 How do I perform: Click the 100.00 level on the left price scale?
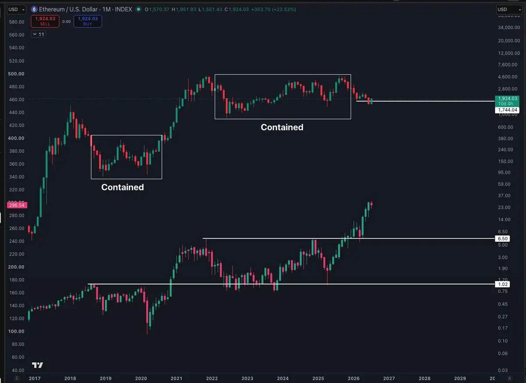click(16, 331)
